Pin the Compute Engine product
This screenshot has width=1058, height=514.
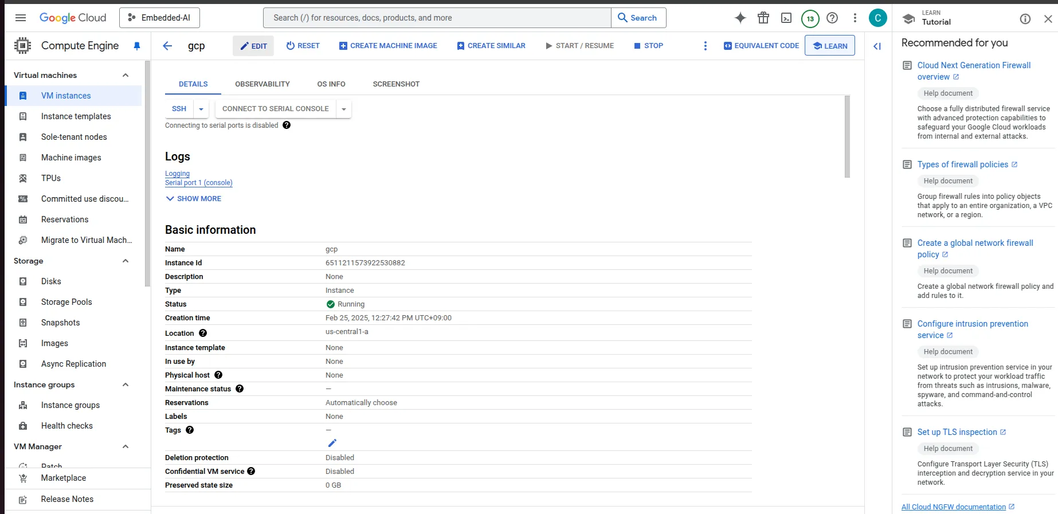point(137,46)
